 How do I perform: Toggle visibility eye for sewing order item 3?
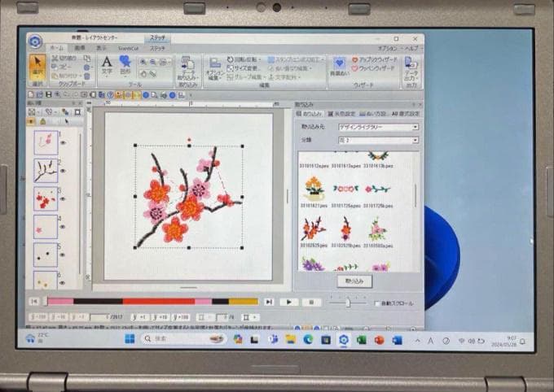point(62,199)
